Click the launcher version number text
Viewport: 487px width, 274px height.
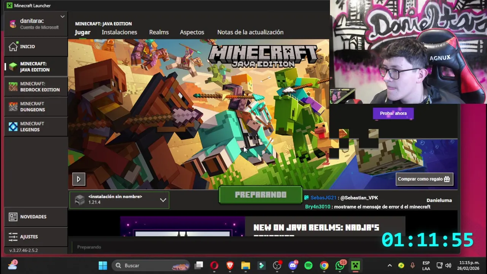click(24, 250)
